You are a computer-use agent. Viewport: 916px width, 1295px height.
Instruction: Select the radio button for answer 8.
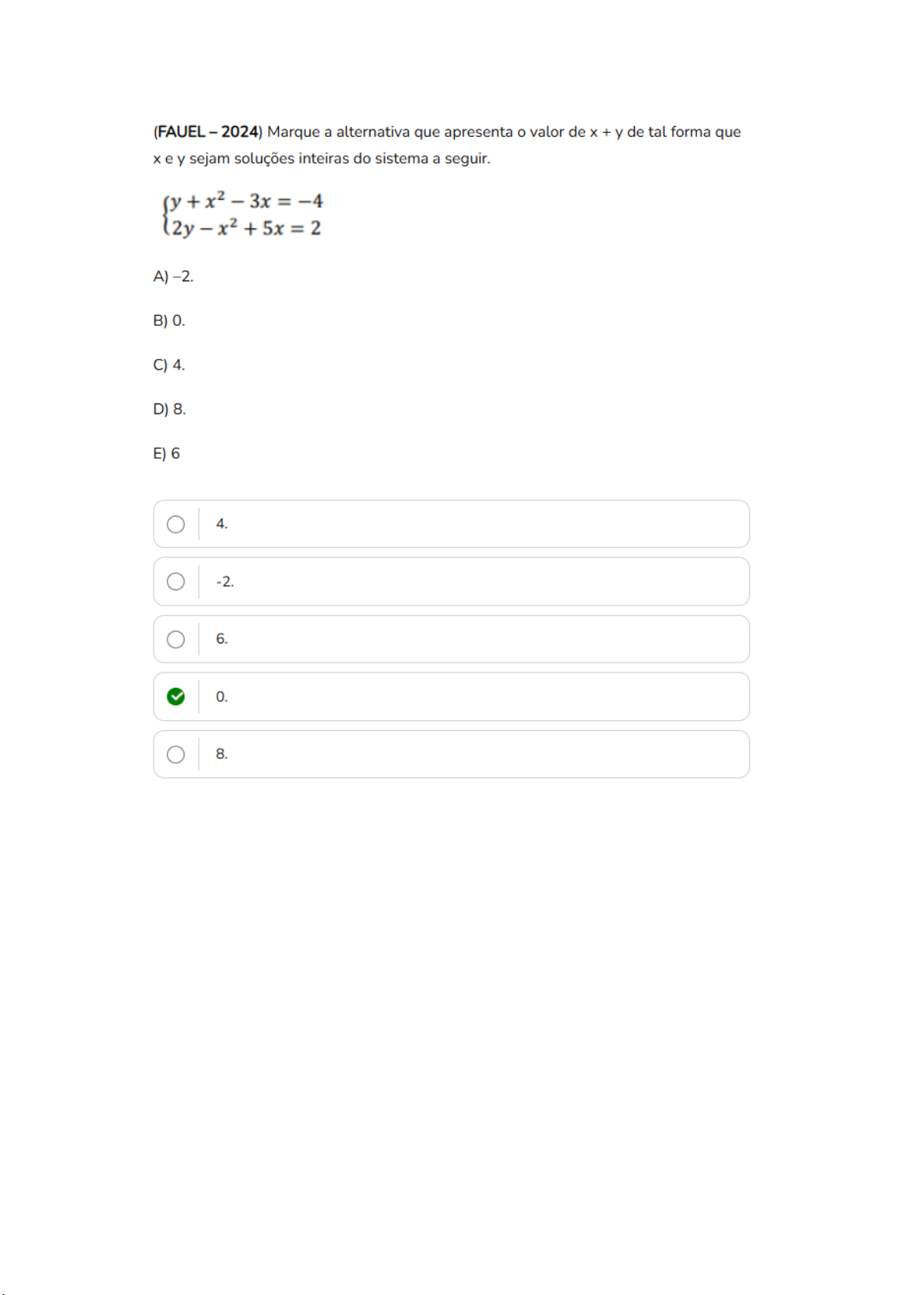tap(176, 755)
